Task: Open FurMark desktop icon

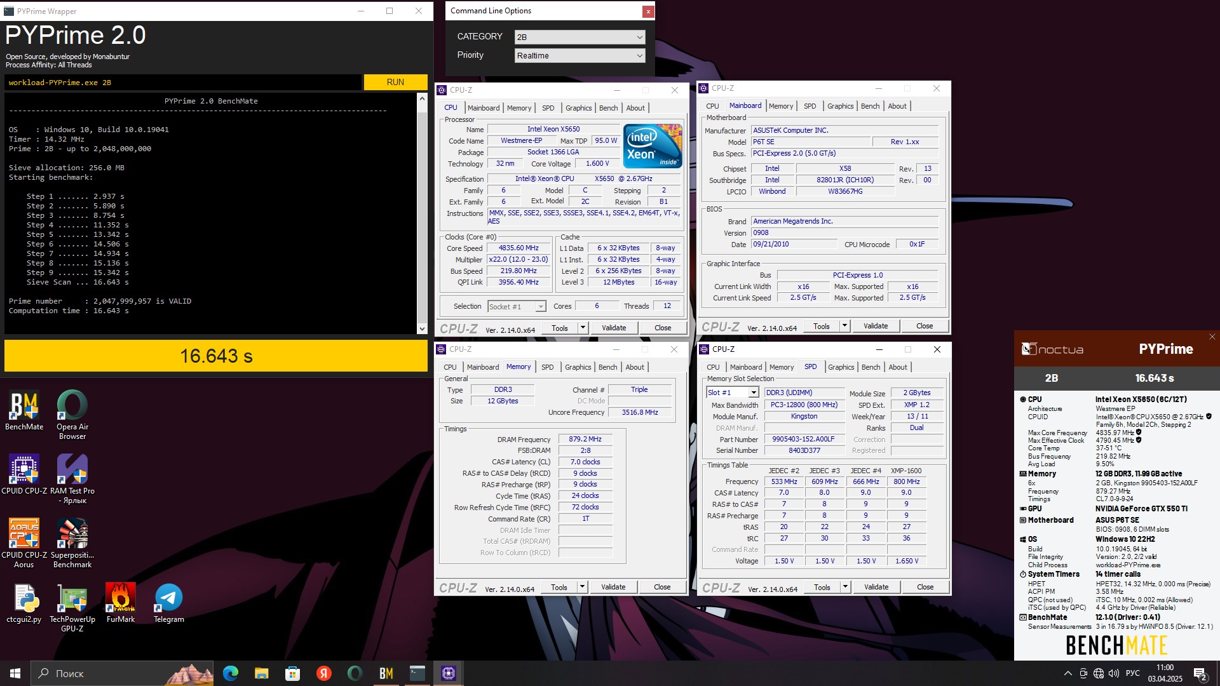Action: [121, 603]
